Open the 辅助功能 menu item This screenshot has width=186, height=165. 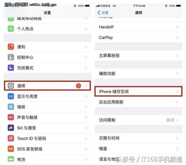point(138,73)
